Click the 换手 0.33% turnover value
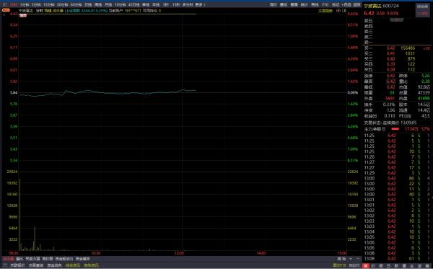Screen dimensions: 433x269 click(x=389, y=105)
